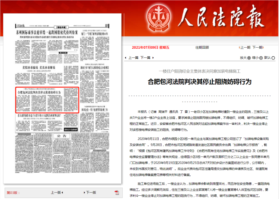Click paragraph beginning 本报讯（记者 周瑞平
279x199 pixels.
tap(199, 121)
